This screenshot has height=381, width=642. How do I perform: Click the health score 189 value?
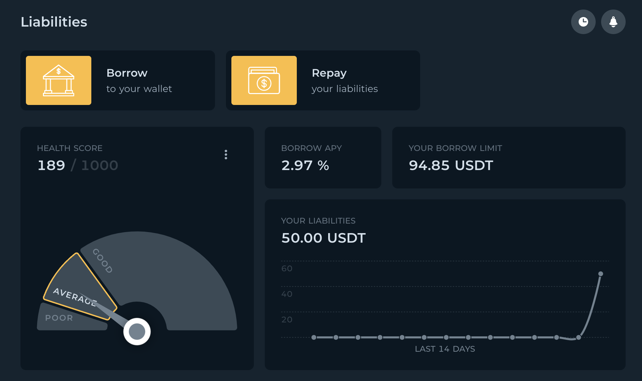click(51, 165)
